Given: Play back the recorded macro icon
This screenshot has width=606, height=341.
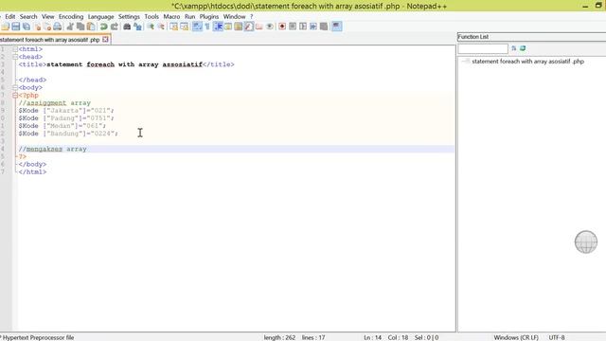Looking at the screenshot, I should tap(303, 27).
